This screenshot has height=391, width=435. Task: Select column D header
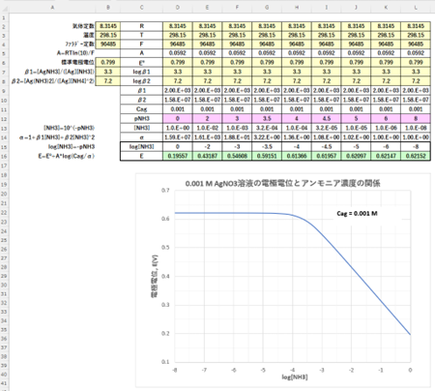[178, 7]
